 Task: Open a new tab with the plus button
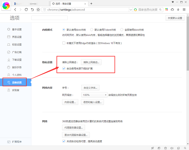click(x=91, y=4)
